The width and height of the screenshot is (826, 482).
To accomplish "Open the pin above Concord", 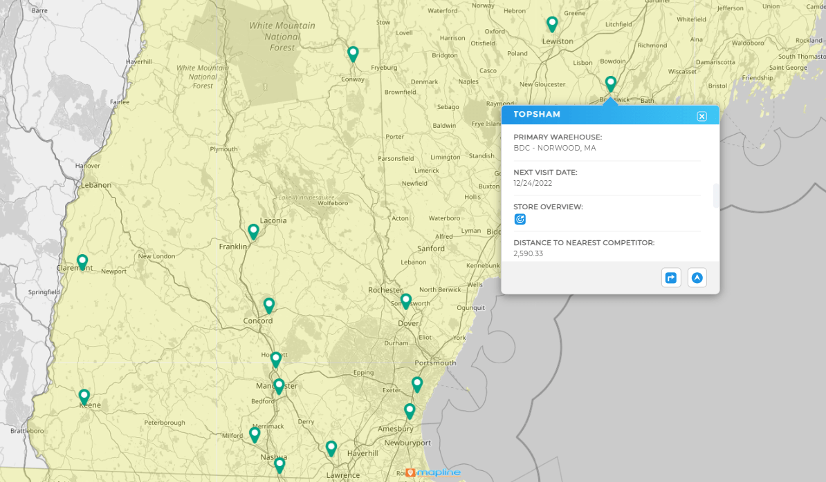I will coord(269,305).
